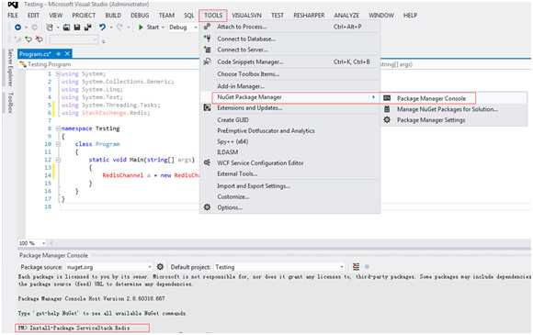Open the DEBUG menu
This screenshot has height=335, width=533.
coord(140,16)
